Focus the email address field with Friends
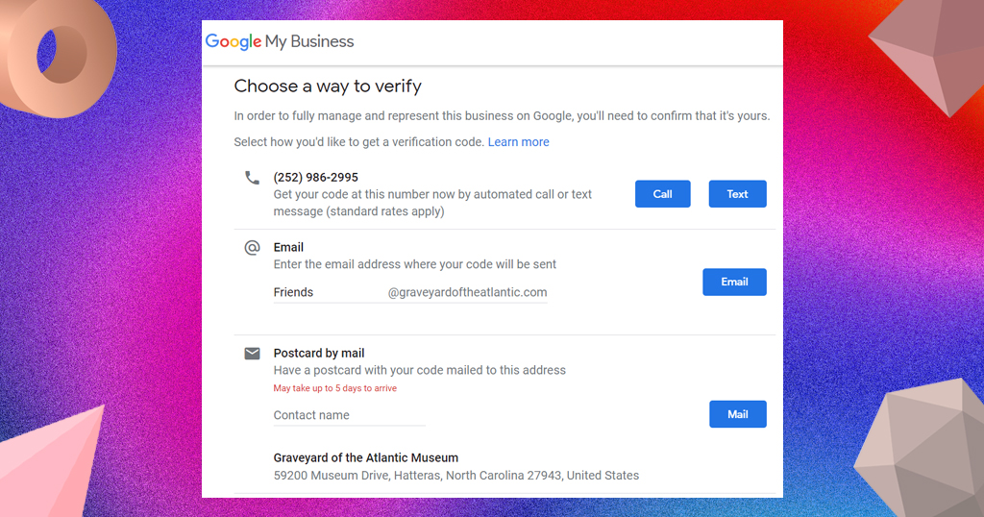984x517 pixels. [410, 292]
